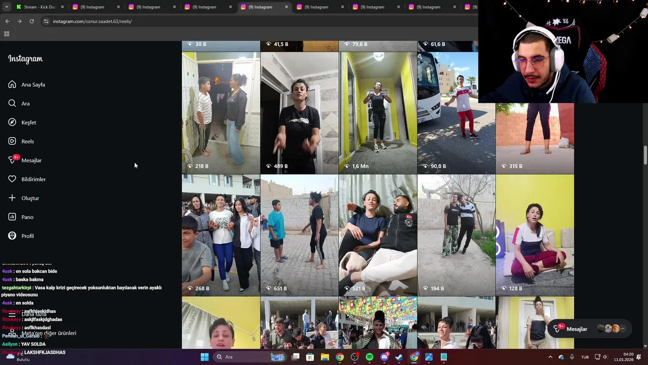Launch Microsoft Store from taskbar

click(310, 357)
